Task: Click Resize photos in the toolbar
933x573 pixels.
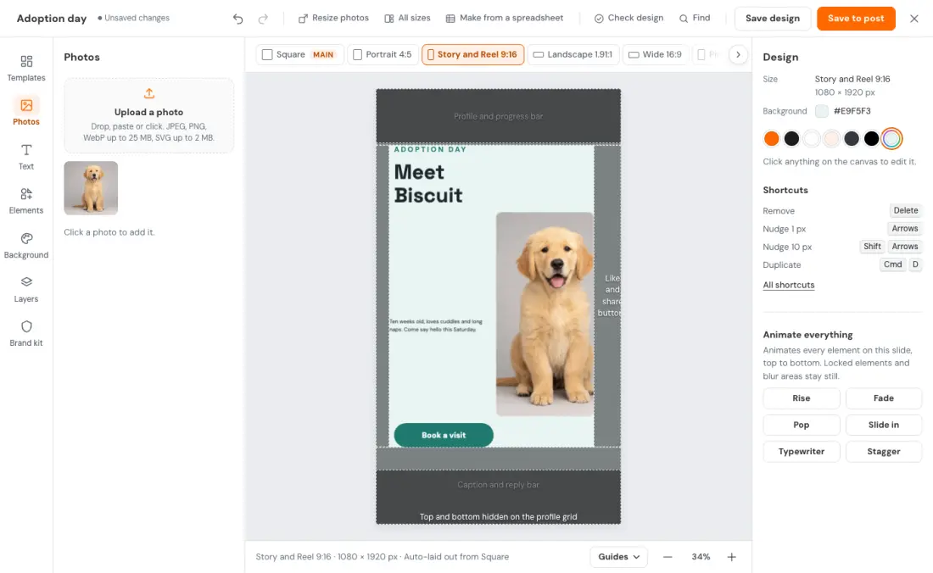Action: pos(333,19)
